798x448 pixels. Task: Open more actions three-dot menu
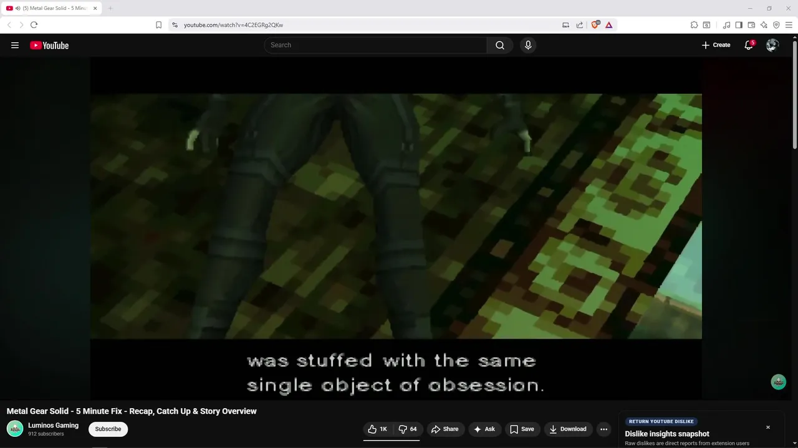tap(603, 429)
